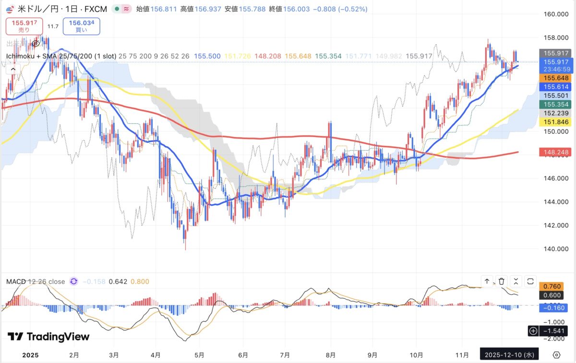
Task: Click the collapse pane icon in MACD panel
Action: [516, 281]
